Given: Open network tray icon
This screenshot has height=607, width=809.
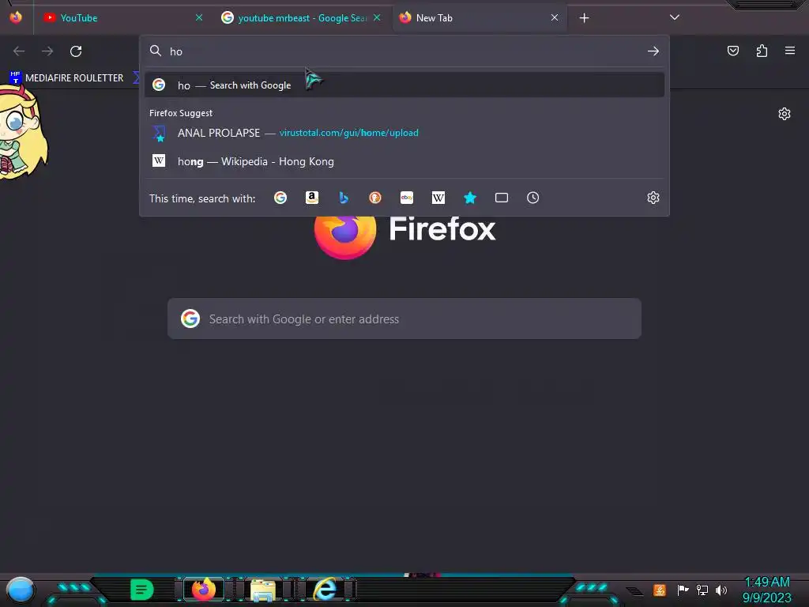Looking at the screenshot, I should click(x=702, y=590).
